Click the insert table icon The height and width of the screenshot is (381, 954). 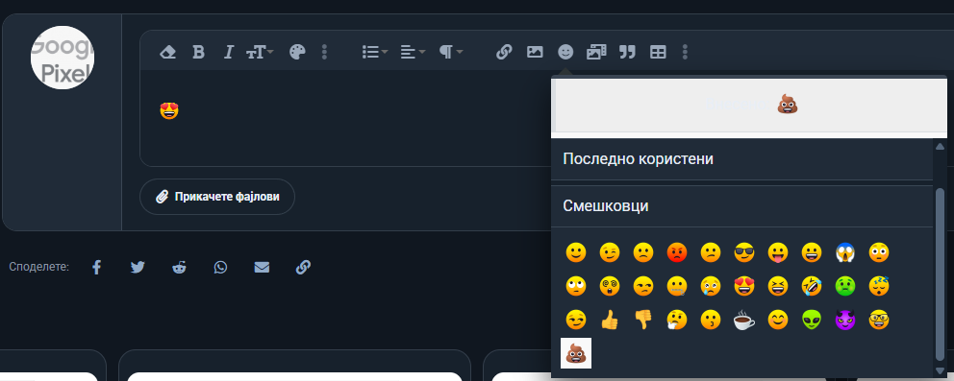pyautogui.click(x=658, y=52)
